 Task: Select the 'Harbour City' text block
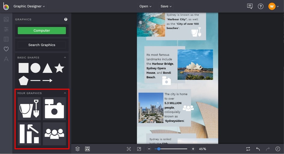183,21
